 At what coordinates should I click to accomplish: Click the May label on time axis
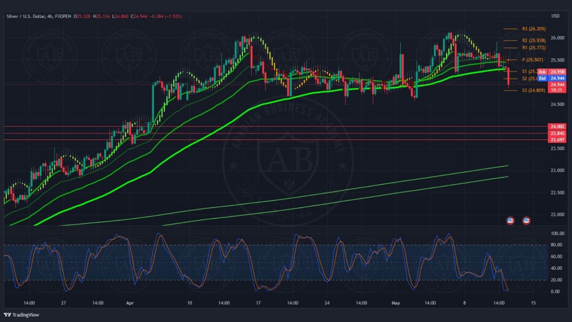tap(396, 303)
